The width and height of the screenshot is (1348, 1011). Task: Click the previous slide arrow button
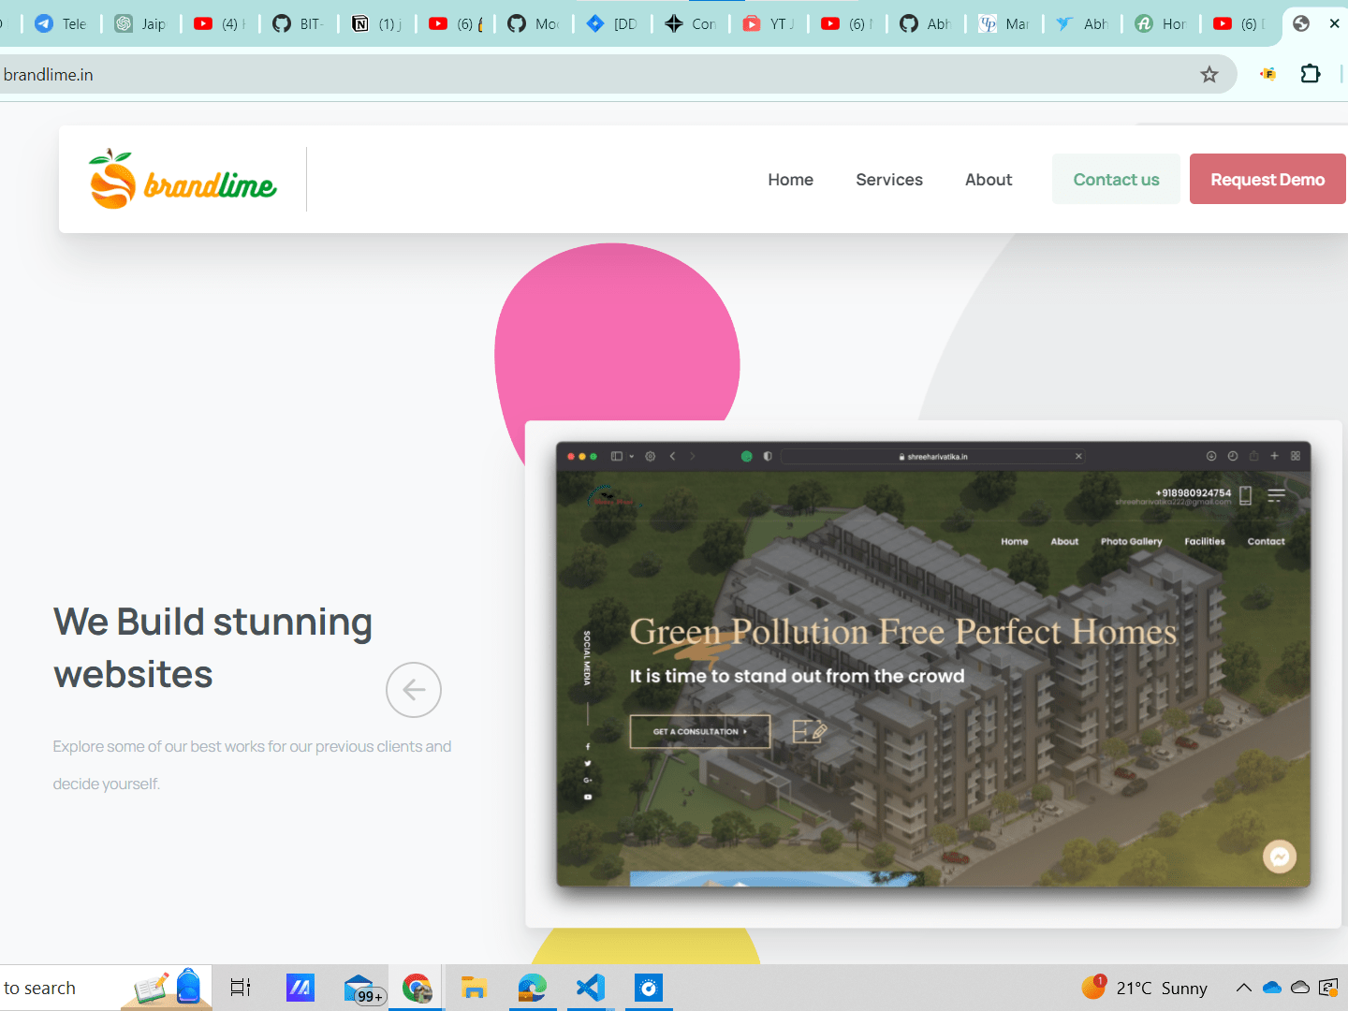414,690
